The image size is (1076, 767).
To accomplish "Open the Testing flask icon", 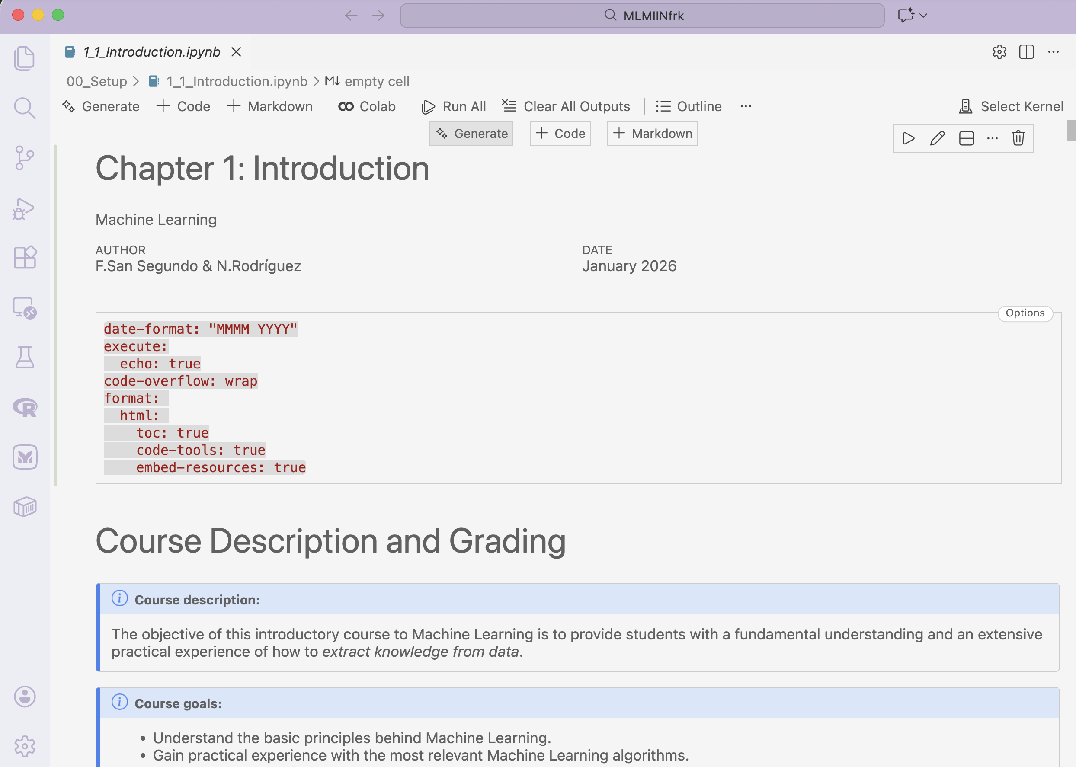I will [25, 358].
